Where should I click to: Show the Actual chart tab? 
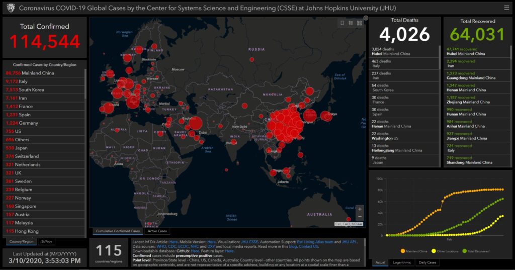tap(380, 262)
